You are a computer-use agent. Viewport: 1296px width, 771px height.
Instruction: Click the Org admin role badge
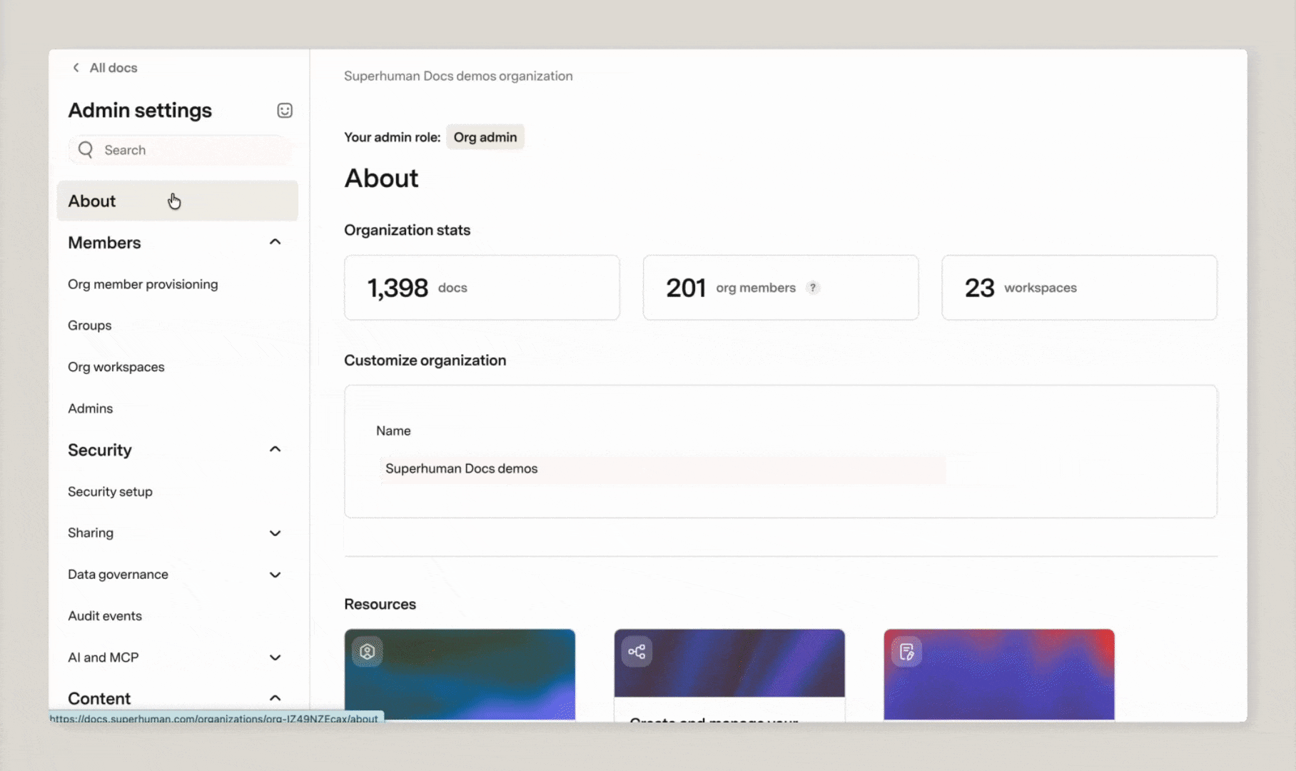(x=485, y=137)
